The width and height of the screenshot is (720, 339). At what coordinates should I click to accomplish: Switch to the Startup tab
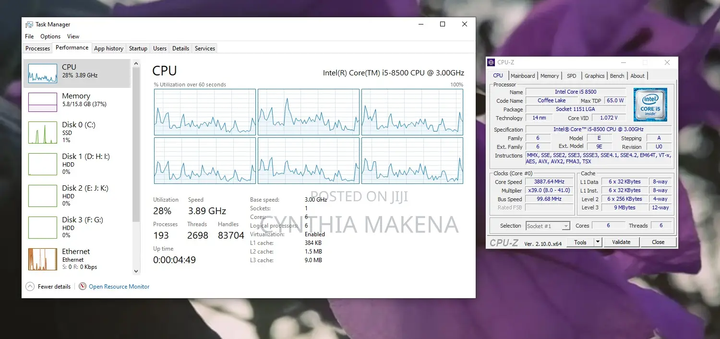click(138, 48)
